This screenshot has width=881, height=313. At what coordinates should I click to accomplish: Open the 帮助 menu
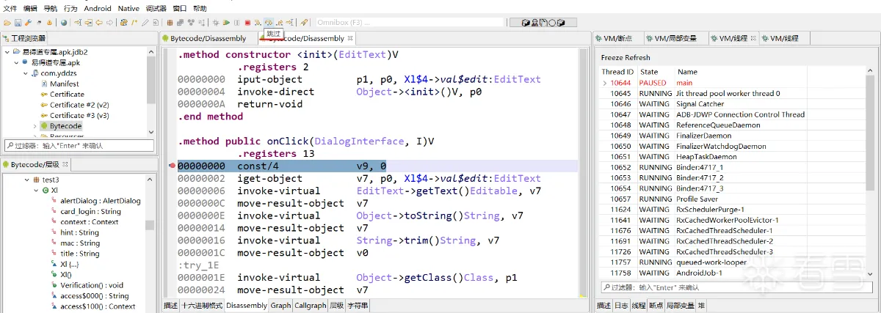[x=200, y=8]
